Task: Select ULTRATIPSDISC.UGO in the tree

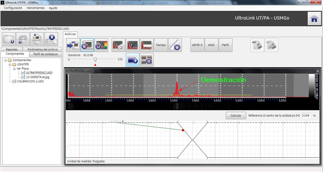Action: (x=39, y=73)
